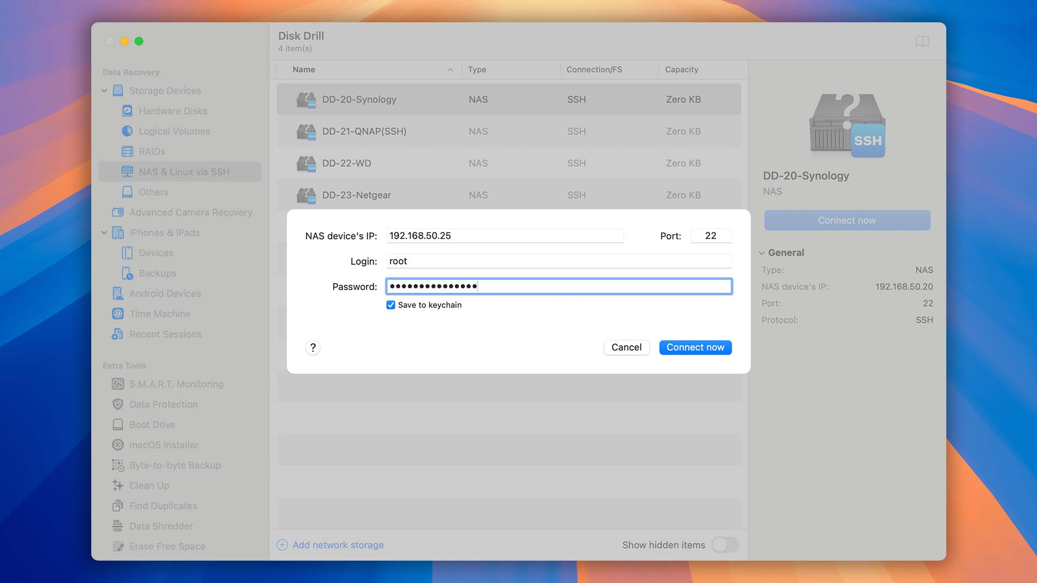Collapse the General details section
This screenshot has width=1037, height=583.
coord(762,253)
